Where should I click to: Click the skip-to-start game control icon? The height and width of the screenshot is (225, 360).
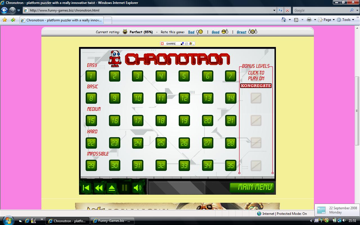pyautogui.click(x=86, y=188)
